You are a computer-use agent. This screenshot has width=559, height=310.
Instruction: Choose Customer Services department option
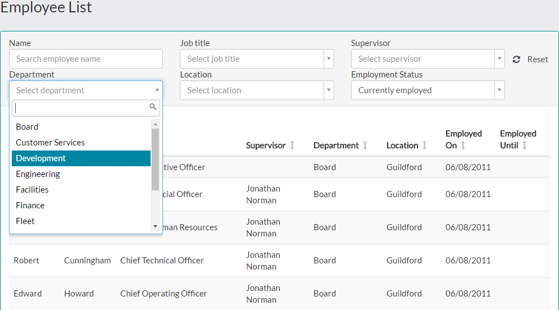point(81,143)
